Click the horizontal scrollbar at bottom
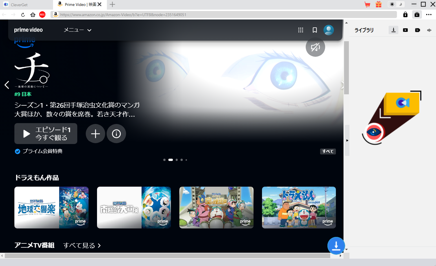 point(168,256)
